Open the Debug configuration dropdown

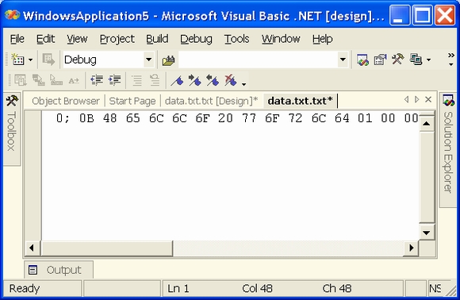point(149,60)
